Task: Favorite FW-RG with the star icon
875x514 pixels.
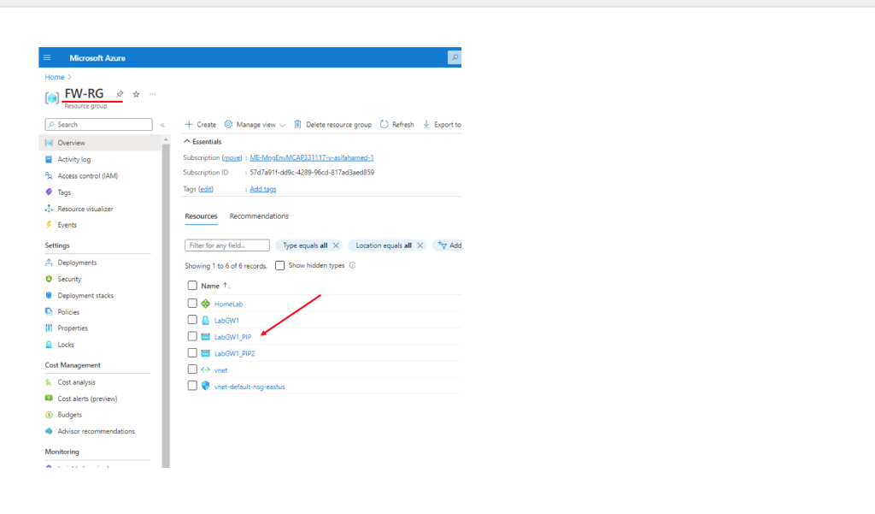Action: point(136,94)
